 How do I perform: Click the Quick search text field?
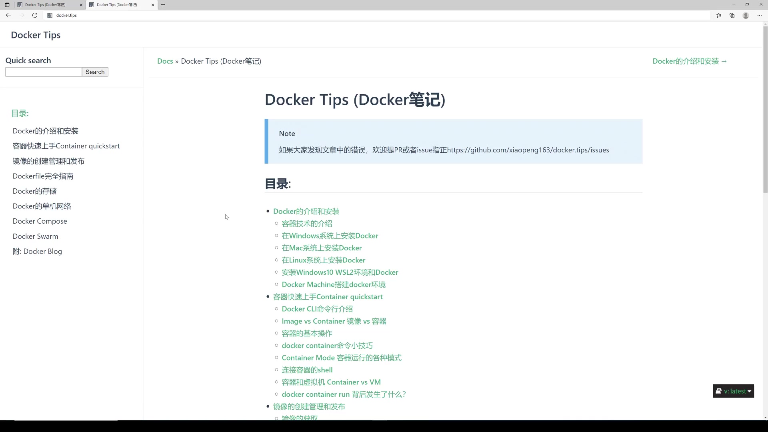click(x=43, y=72)
